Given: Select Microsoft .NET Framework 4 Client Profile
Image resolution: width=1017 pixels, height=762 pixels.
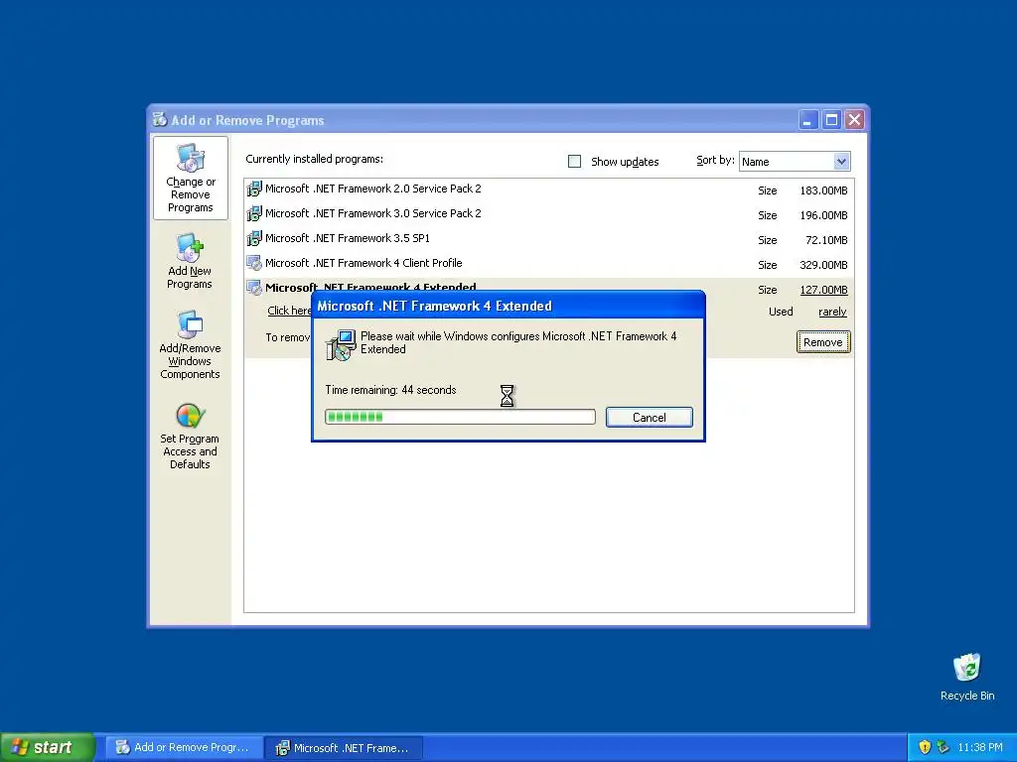Looking at the screenshot, I should click(x=548, y=263).
